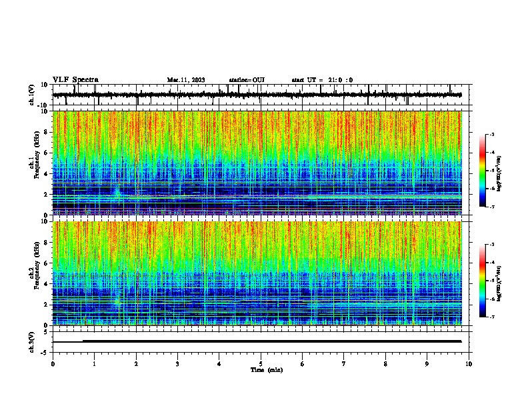This screenshot has height=408, width=528.
Task: Click the 'Time (min)' axis label
Action: [267, 370]
